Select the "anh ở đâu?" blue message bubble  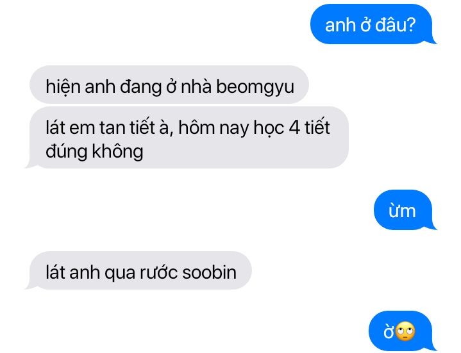coord(373,24)
